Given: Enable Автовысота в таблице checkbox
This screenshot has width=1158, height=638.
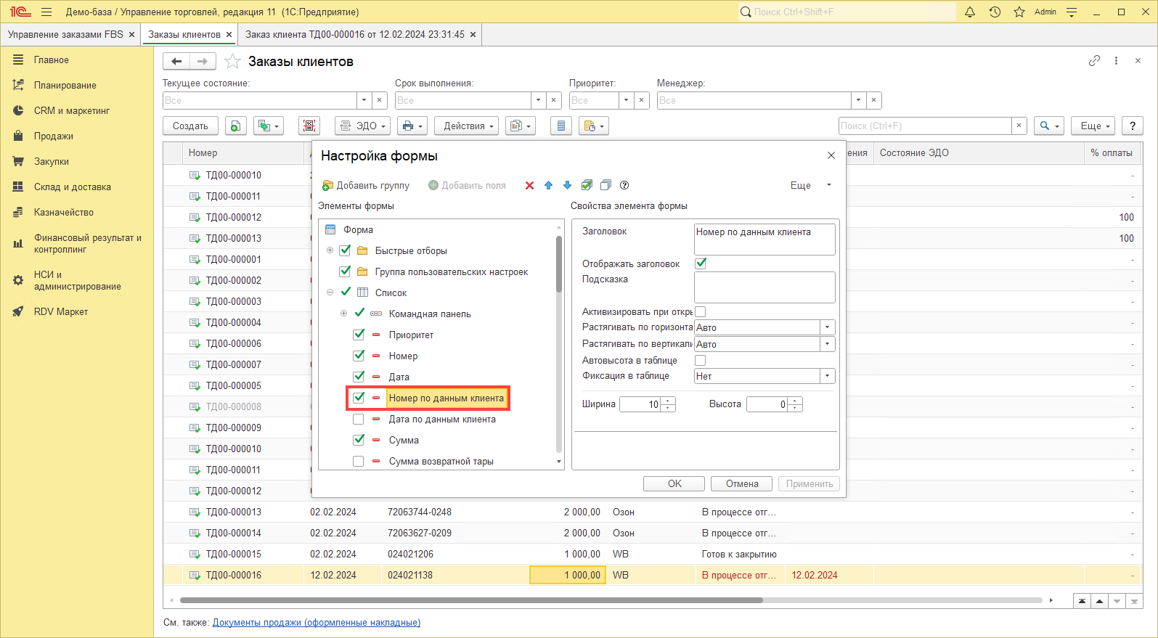Looking at the screenshot, I should click(x=701, y=360).
